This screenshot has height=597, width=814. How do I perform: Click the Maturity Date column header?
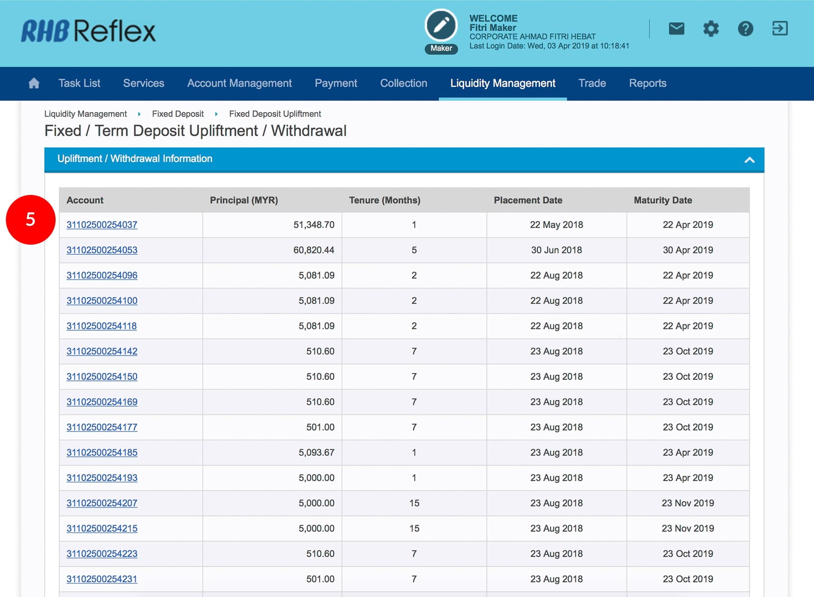click(x=663, y=200)
